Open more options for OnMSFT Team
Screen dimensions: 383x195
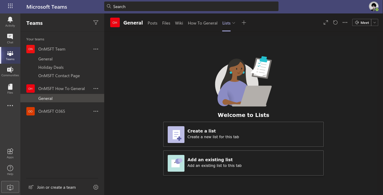(x=96, y=49)
